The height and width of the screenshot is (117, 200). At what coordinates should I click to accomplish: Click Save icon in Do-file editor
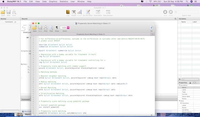point(40,28)
